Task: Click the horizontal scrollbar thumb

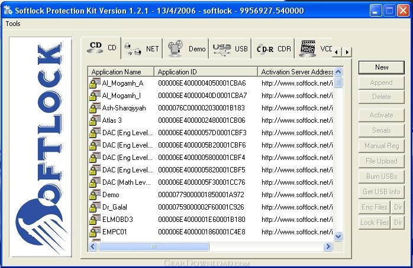Action: pyautogui.click(x=154, y=247)
